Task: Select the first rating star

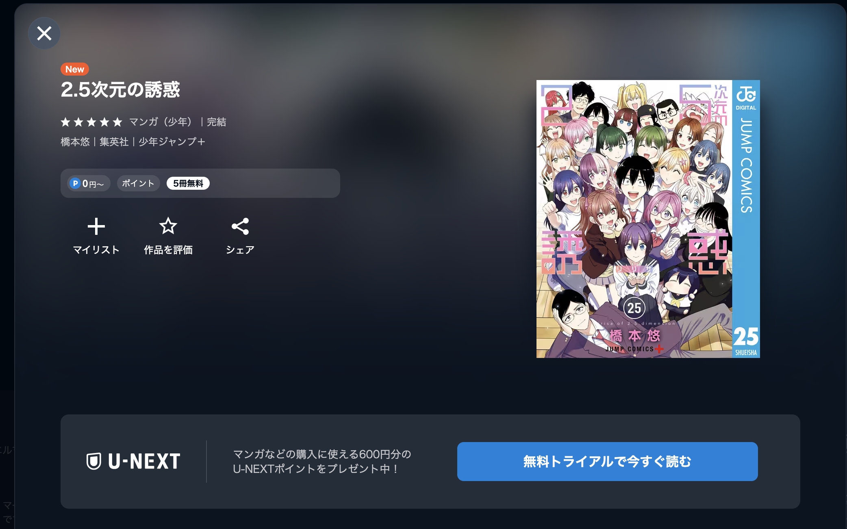Action: pos(65,122)
